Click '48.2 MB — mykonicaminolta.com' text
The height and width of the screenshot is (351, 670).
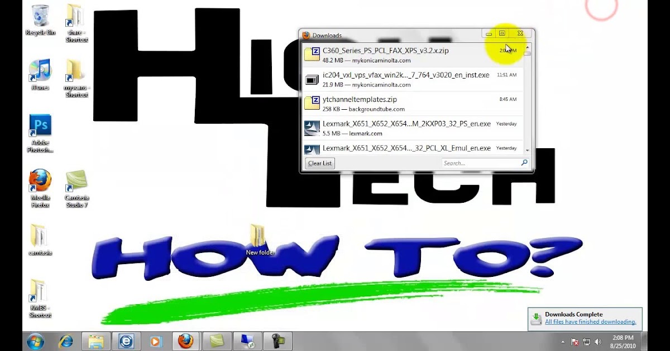(366, 60)
